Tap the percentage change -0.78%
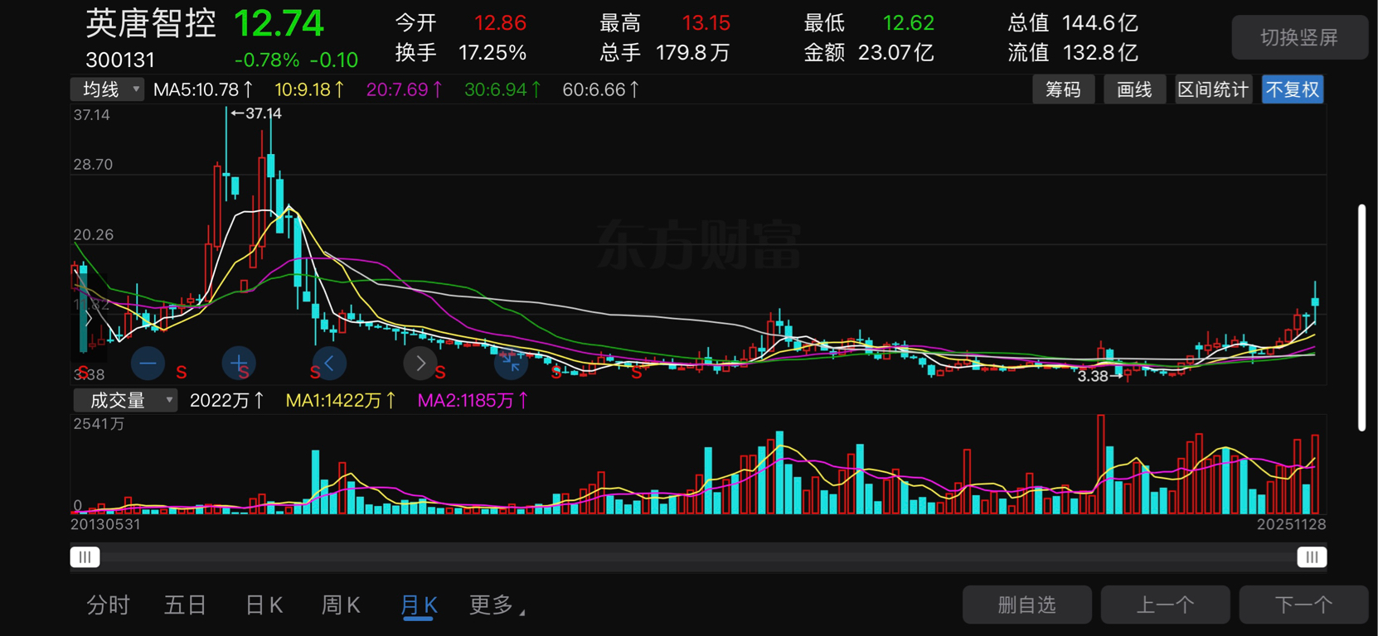Image resolution: width=1378 pixels, height=636 pixels. pyautogui.click(x=266, y=60)
